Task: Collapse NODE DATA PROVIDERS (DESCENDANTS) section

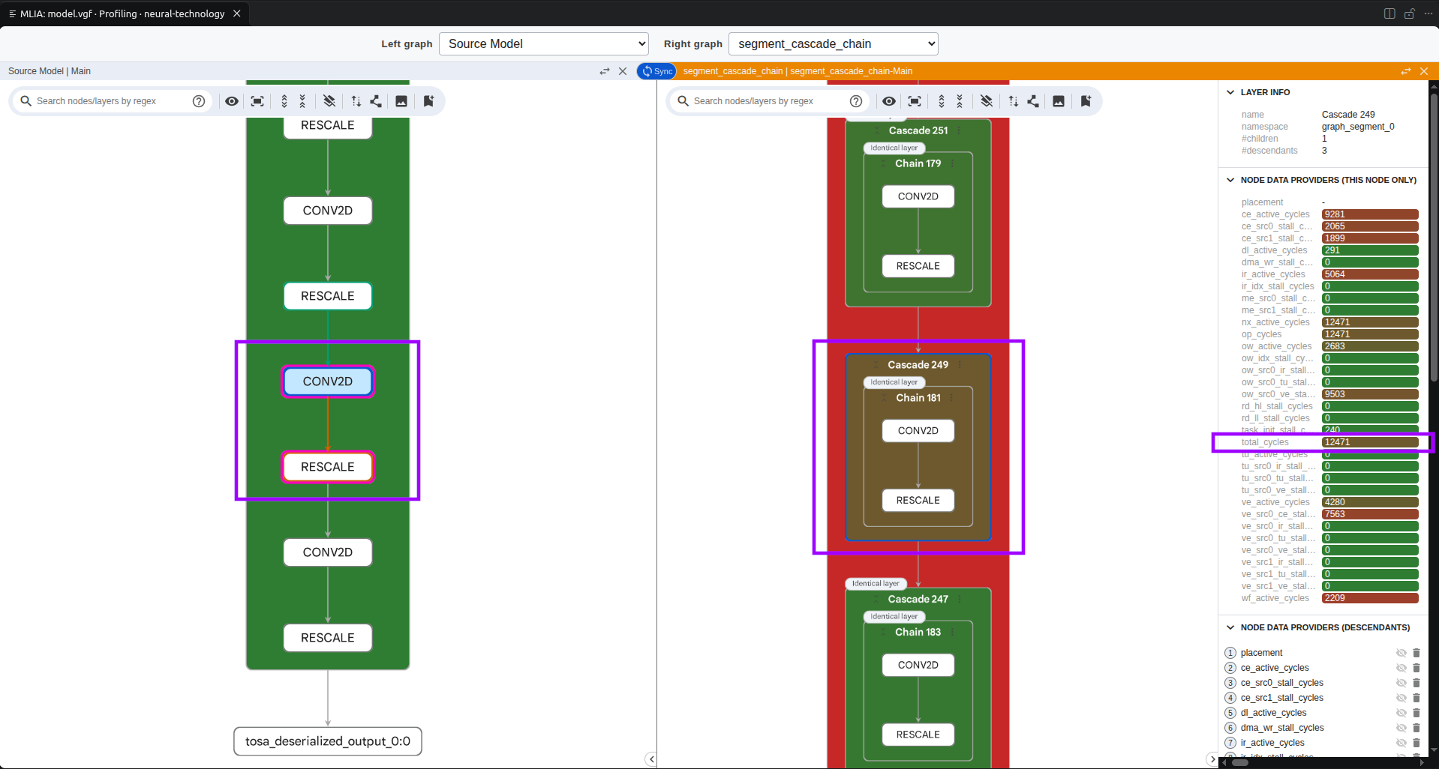Action: click(x=1230, y=627)
